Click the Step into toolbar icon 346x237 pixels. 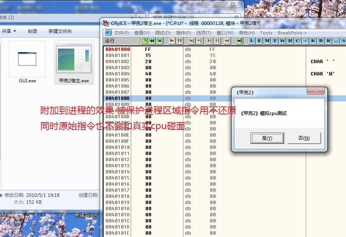[x=192, y=41]
